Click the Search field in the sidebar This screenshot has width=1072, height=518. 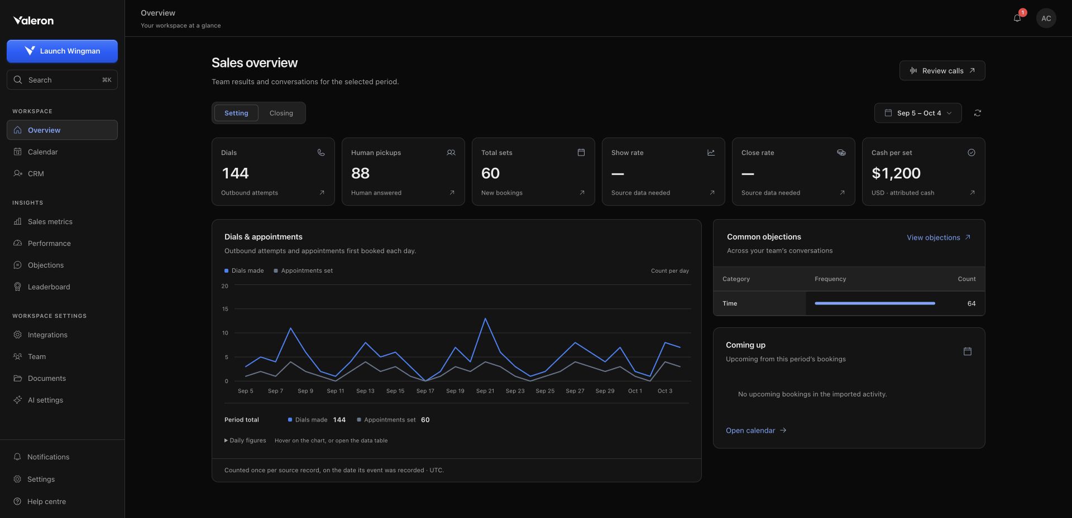coord(62,80)
